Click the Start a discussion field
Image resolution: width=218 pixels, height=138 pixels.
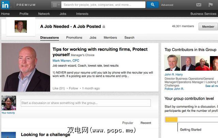(x=85, y=103)
